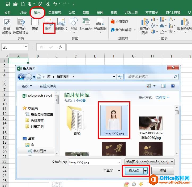
Task: Open dialog help icon
Action: pyautogui.click(x=173, y=86)
